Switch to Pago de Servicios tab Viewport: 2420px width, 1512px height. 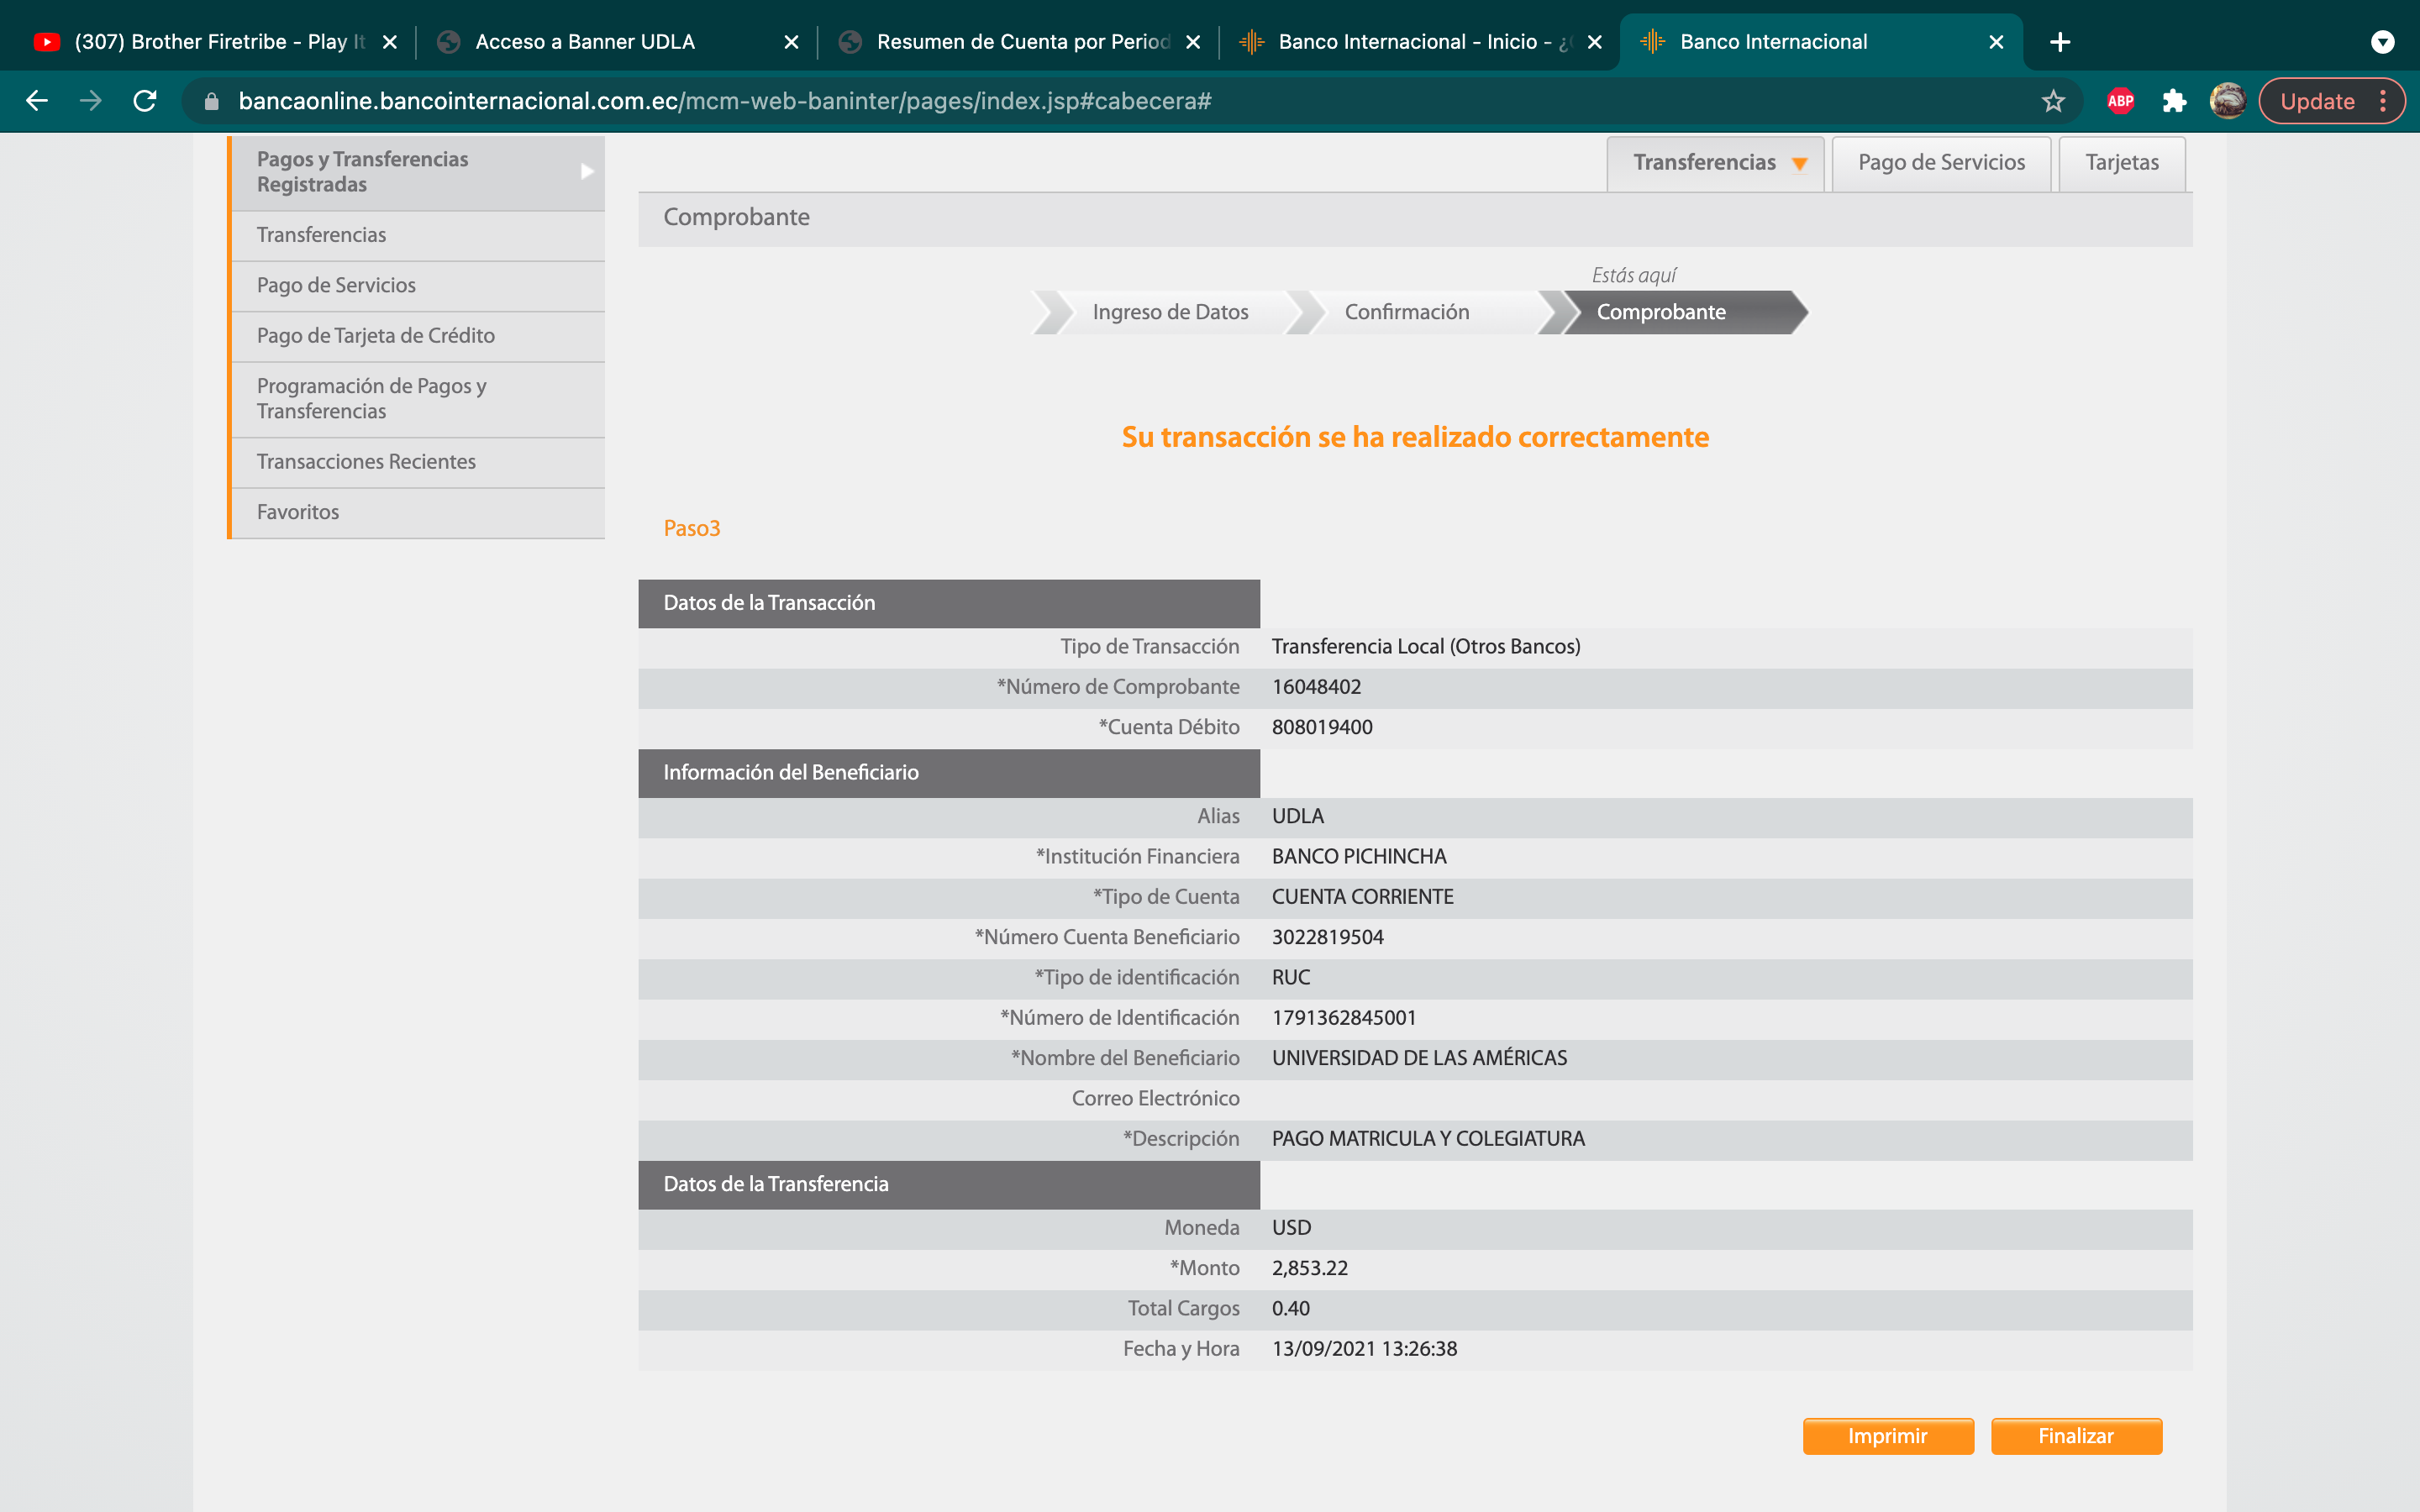1941,163
